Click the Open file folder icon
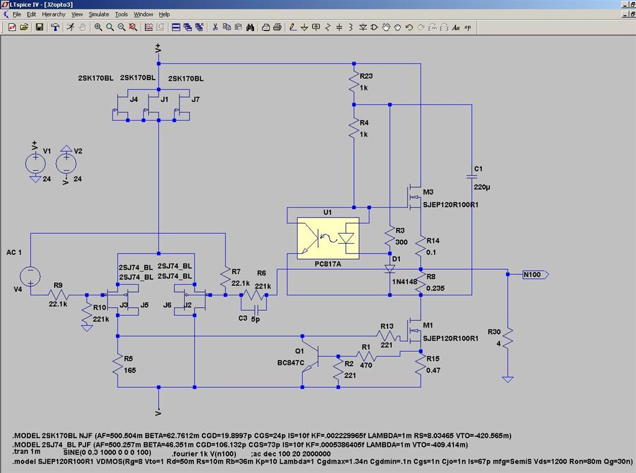 pos(24,27)
